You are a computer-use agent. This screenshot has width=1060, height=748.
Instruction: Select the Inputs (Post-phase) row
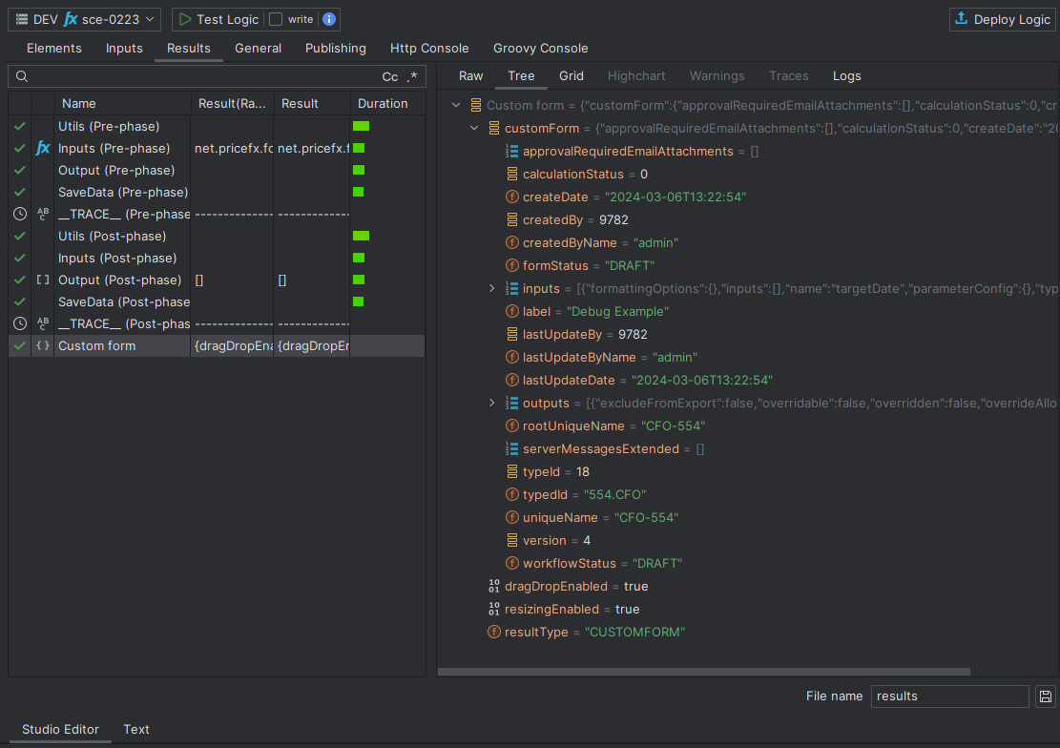217,259
